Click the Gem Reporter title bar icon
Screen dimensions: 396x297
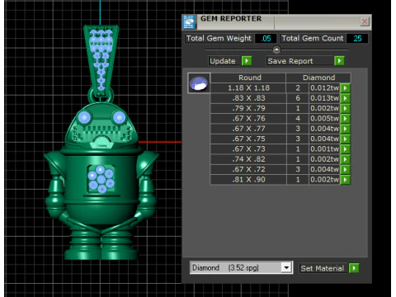pyautogui.click(x=189, y=22)
